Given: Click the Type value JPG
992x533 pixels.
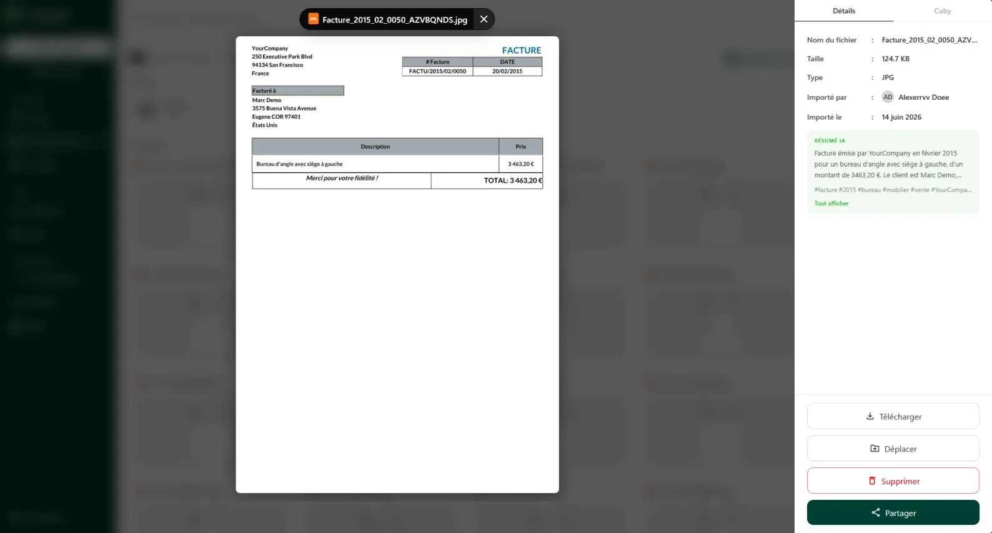Looking at the screenshot, I should [888, 77].
